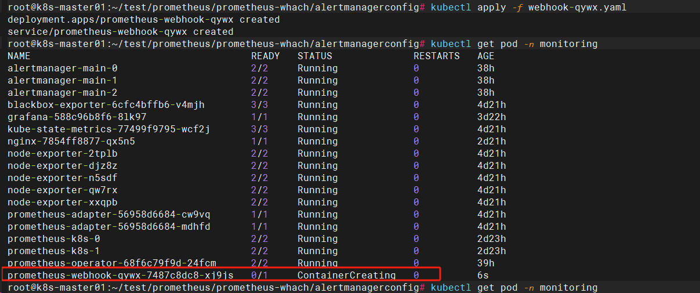Click prometheus-operator-68f6c79f9d-24fcm pod name

pos(112,263)
